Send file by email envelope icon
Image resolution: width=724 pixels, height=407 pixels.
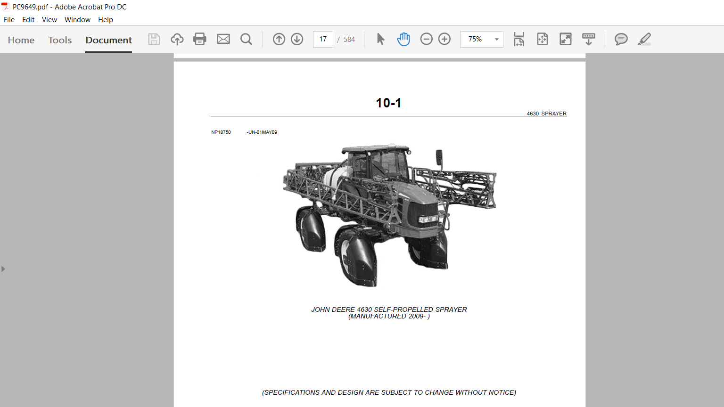pyautogui.click(x=223, y=39)
